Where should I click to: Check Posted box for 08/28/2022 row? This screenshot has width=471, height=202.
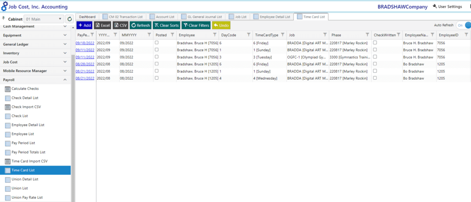pyautogui.click(x=156, y=63)
